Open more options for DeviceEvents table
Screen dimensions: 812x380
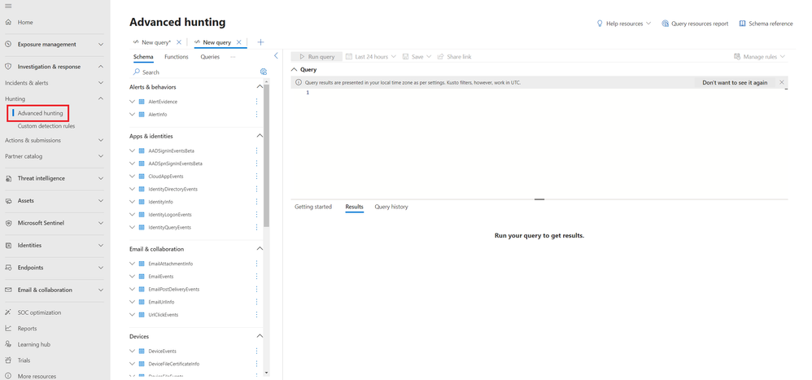256,351
